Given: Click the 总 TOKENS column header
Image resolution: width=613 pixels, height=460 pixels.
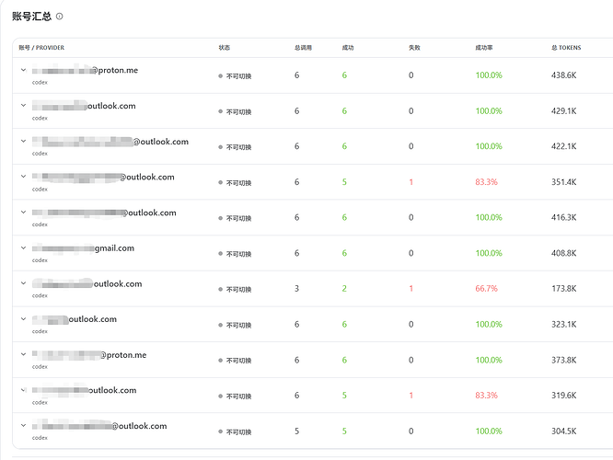Looking at the screenshot, I should pos(566,48).
